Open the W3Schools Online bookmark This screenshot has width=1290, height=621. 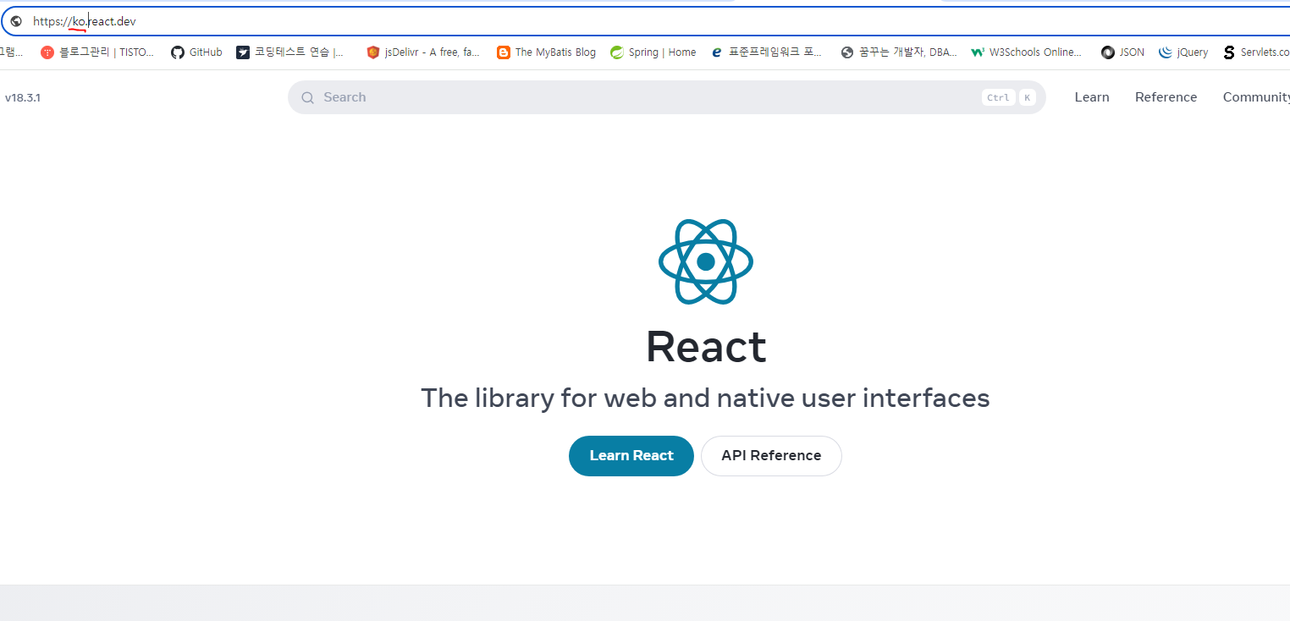[1027, 52]
